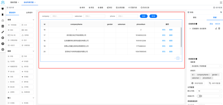This screenshot has height=105, width=223.
Task: Select the 雷达图 radar chart component
Action: point(13,87)
